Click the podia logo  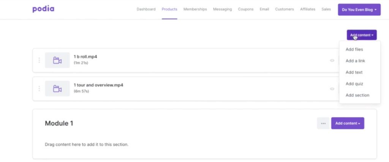point(43,9)
